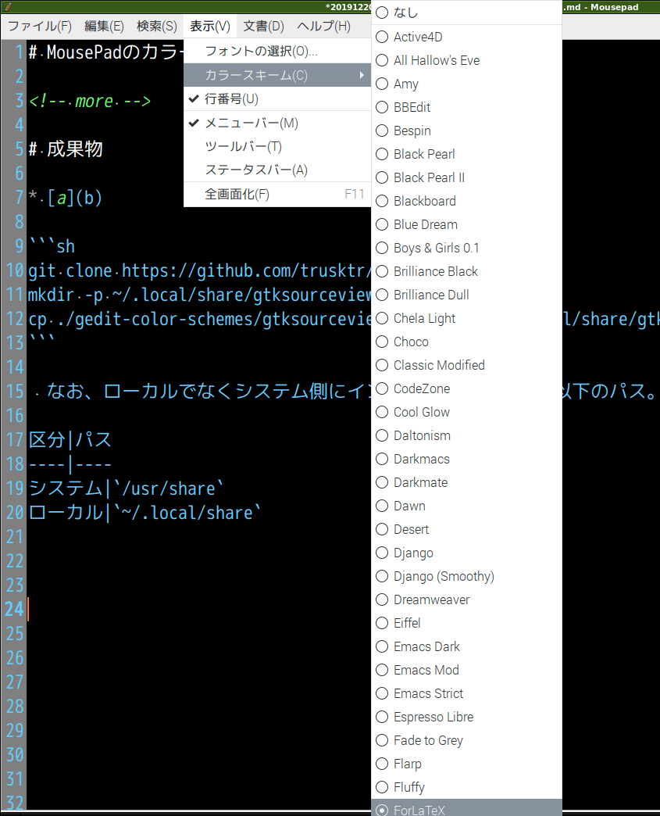Click the 'ローカル|`~/.local/share`' line
This screenshot has width=660, height=816.
(144, 513)
